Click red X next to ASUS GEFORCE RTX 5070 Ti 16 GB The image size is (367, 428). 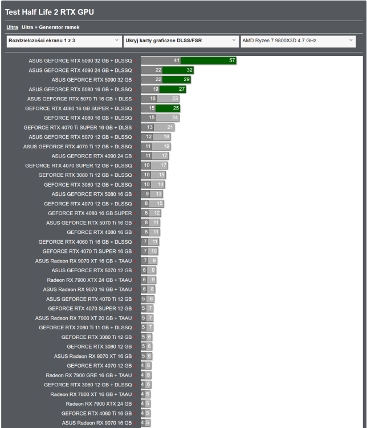tap(135, 223)
